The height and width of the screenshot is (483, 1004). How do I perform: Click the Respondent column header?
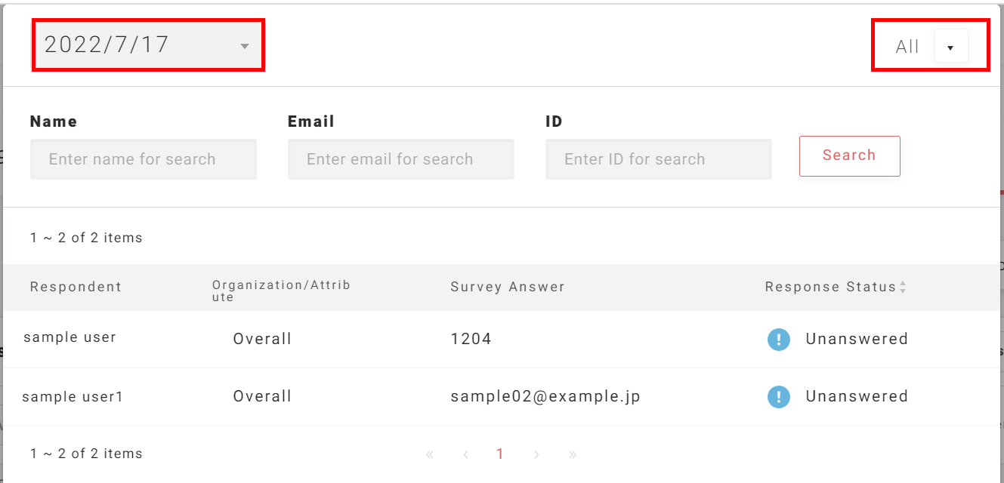[76, 287]
